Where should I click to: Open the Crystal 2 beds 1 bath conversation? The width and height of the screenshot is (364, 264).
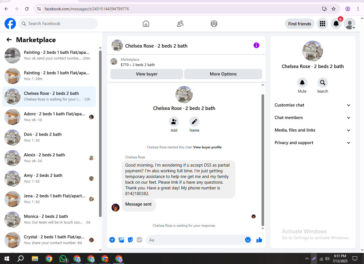pos(49,240)
